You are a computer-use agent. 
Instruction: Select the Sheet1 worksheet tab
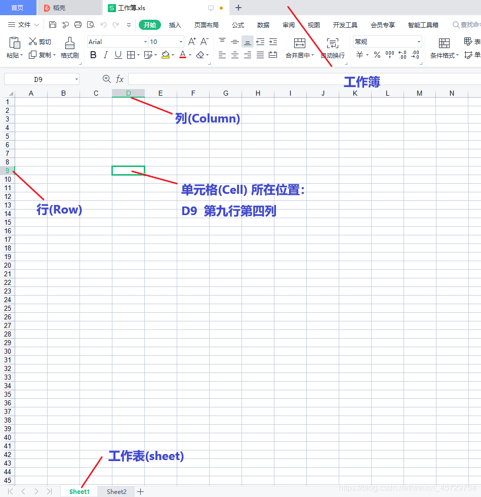point(79,491)
